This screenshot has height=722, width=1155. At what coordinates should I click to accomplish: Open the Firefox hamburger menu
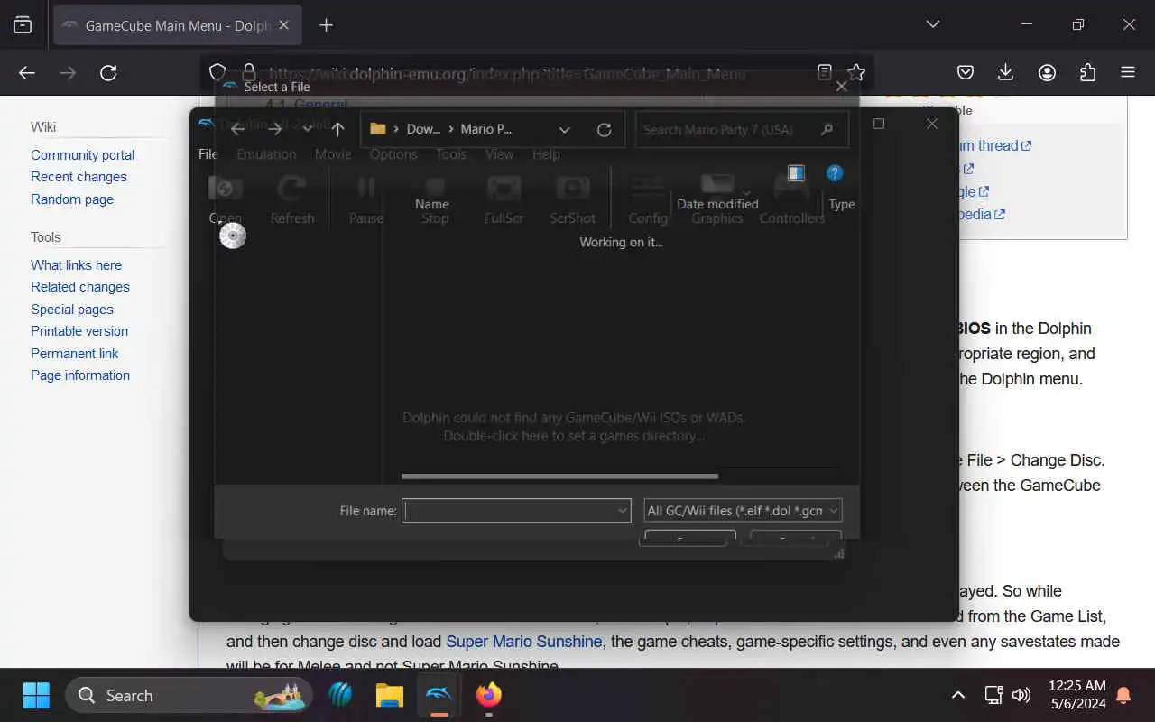1128,73
